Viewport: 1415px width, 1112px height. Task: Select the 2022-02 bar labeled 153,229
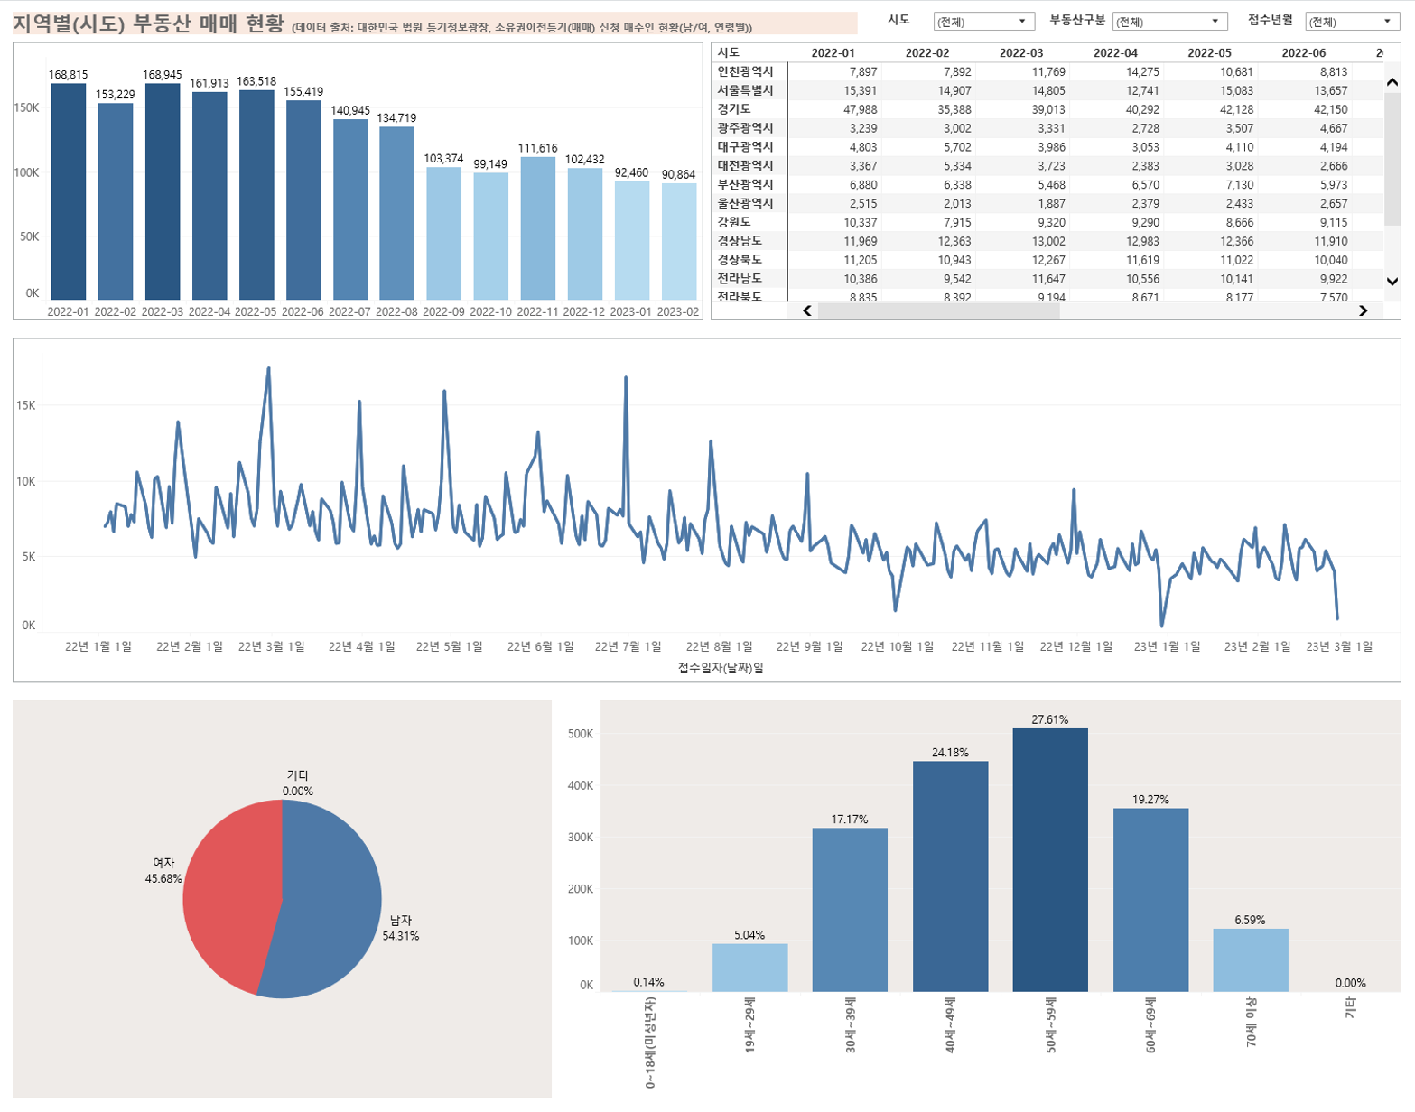click(x=116, y=201)
